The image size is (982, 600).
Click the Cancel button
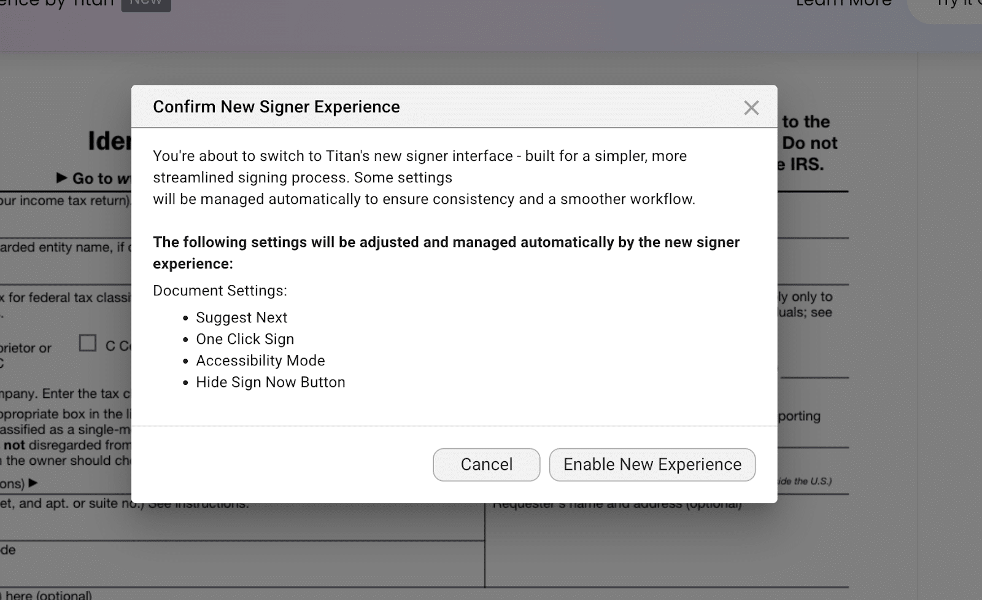pos(487,464)
